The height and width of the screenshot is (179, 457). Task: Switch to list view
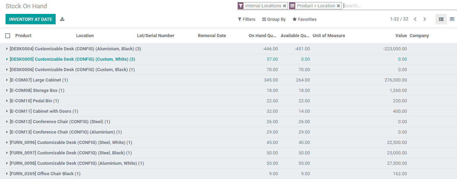point(441,19)
